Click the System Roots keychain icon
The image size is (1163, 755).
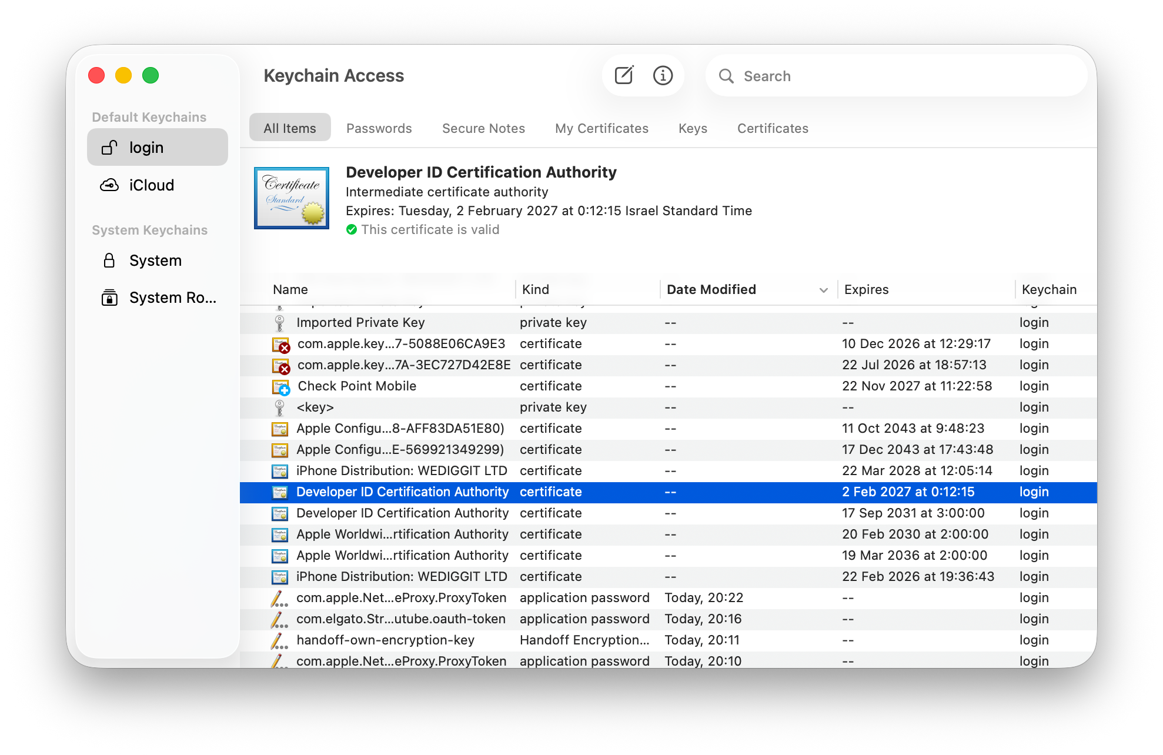(109, 298)
